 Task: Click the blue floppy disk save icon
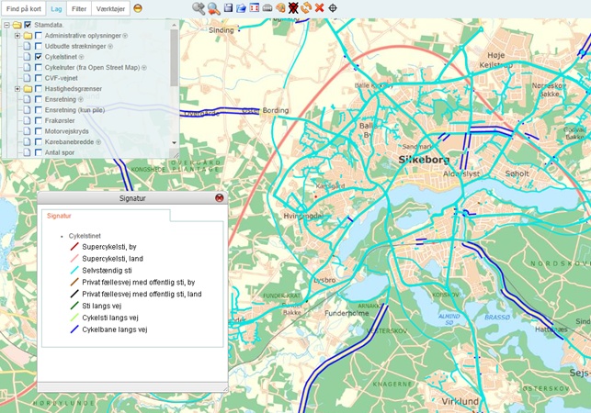coord(229,8)
